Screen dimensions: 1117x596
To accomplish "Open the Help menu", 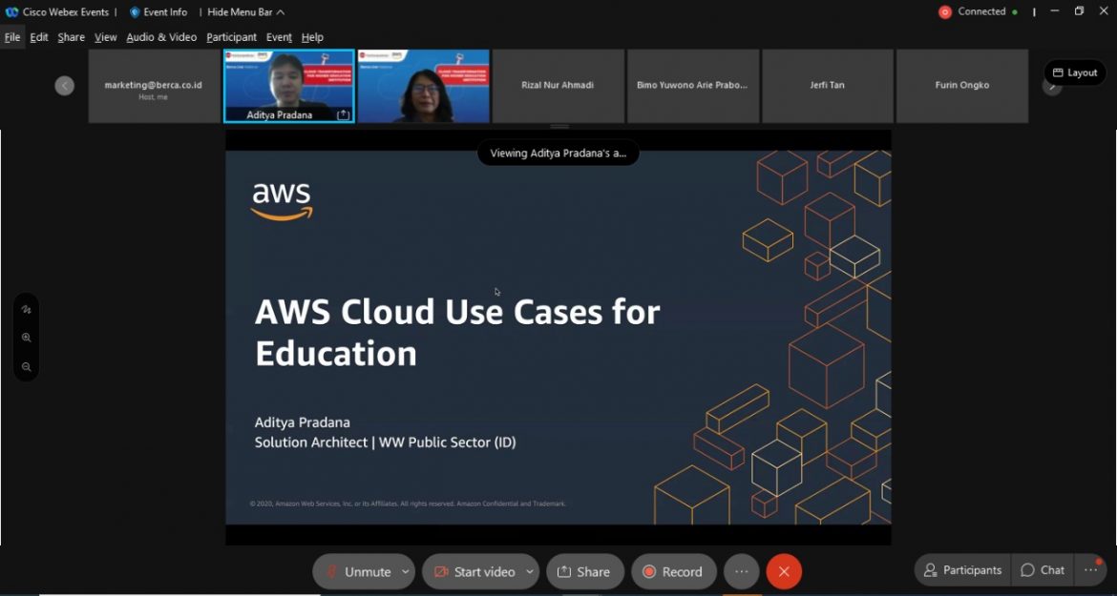I will pyautogui.click(x=312, y=37).
